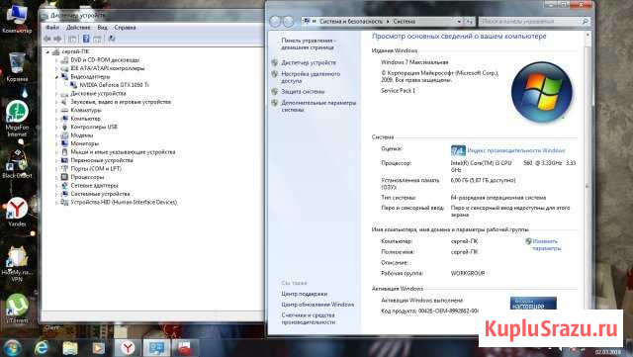Screen dimensions: 633x357
Task: Open MegaFon Internet desktop icon
Action: click(x=17, y=119)
